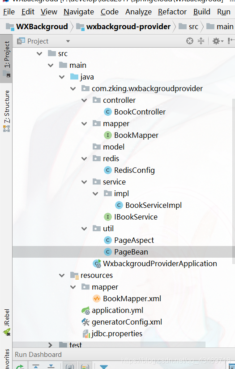Collapse the redis package

(84, 158)
